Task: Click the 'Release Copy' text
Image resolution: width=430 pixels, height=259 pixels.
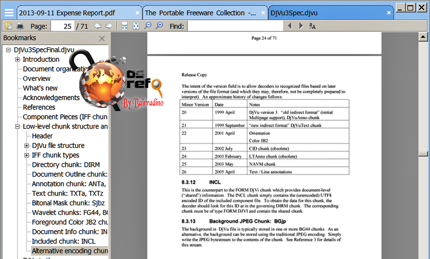Action: (194, 75)
